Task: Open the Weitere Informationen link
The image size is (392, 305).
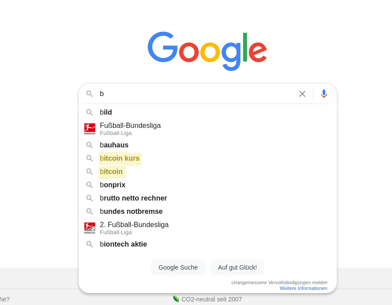Action: point(303,288)
